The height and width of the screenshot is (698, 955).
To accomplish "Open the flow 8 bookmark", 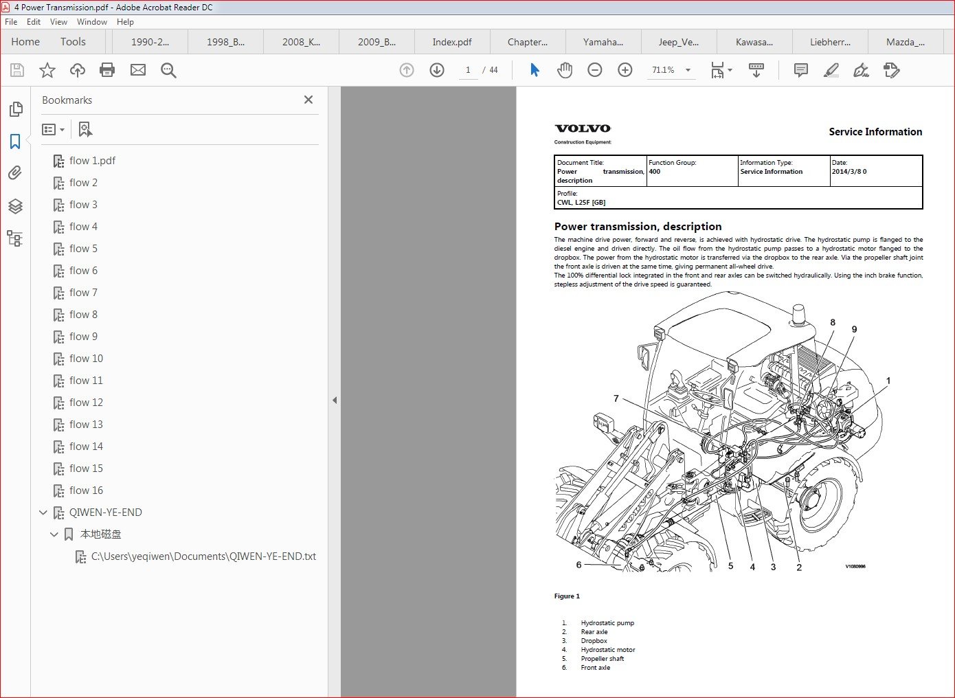I will 83,315.
